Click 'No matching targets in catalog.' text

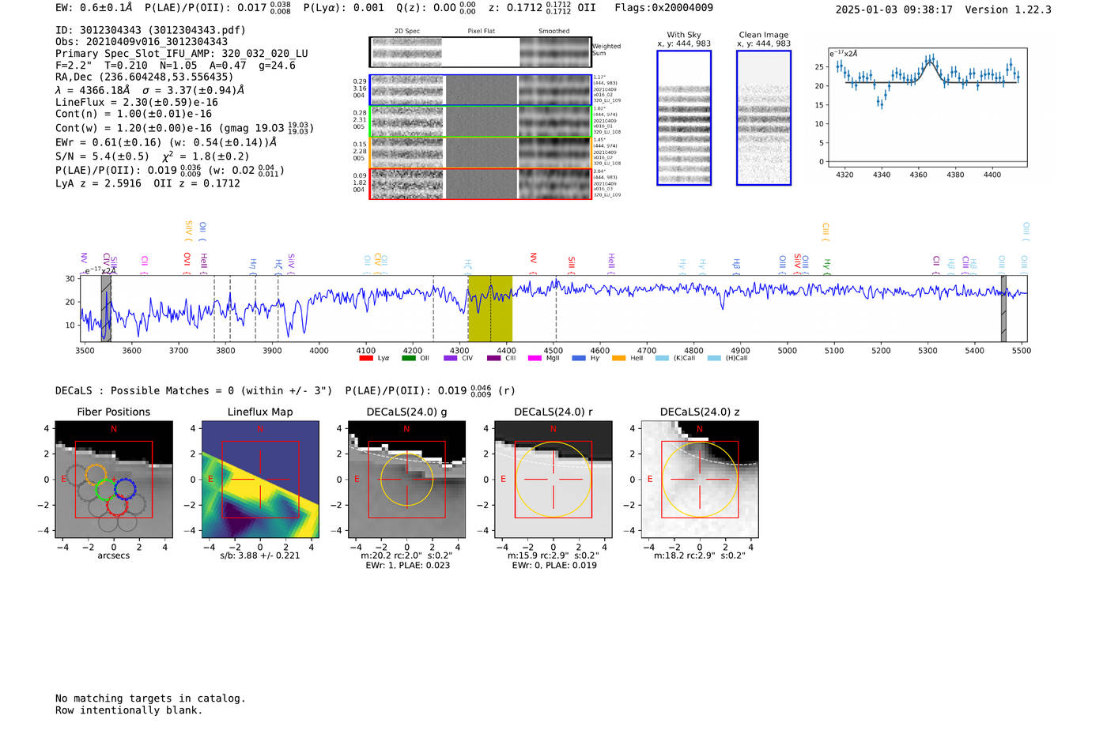pos(150,698)
